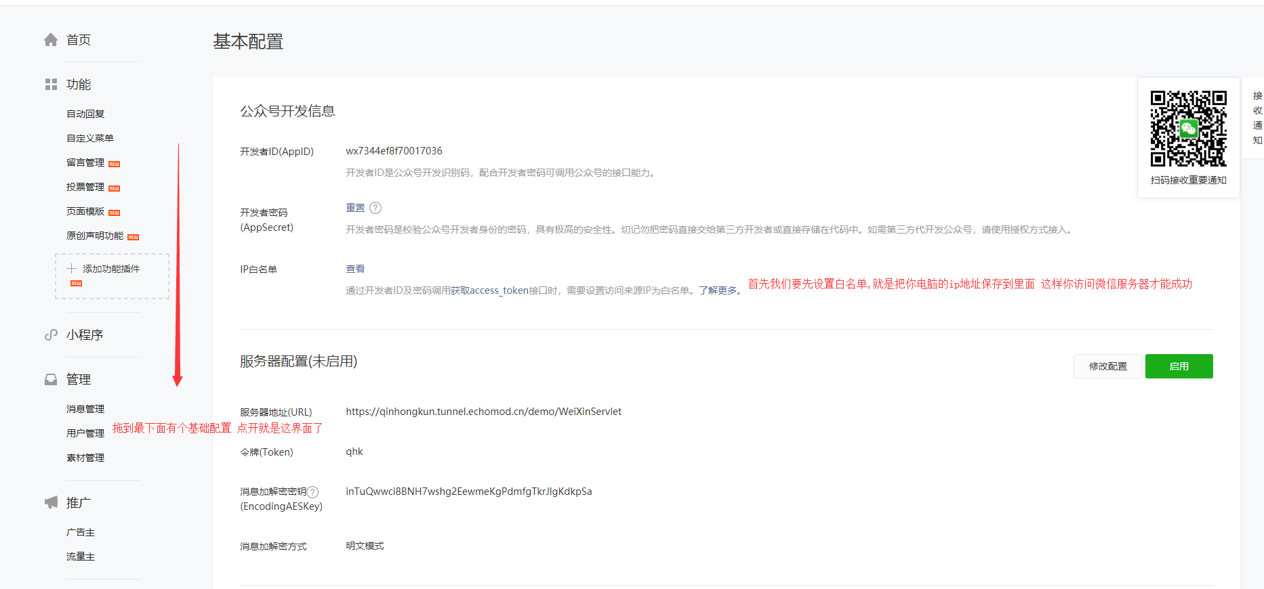Image resolution: width=1264 pixels, height=589 pixels.
Task: Click the new badge beside 留言管理
Action: click(115, 164)
